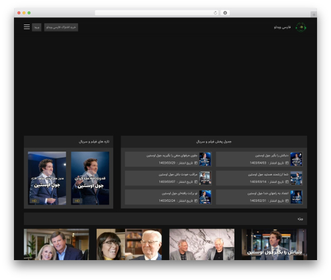Open the left poster in the newest films panel
The width and height of the screenshot is (331, 280).
pos(47,178)
